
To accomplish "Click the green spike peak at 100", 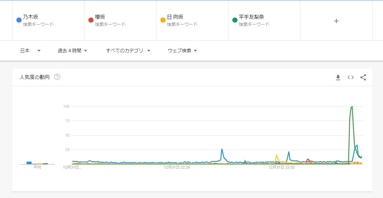I will pyautogui.click(x=352, y=107).
